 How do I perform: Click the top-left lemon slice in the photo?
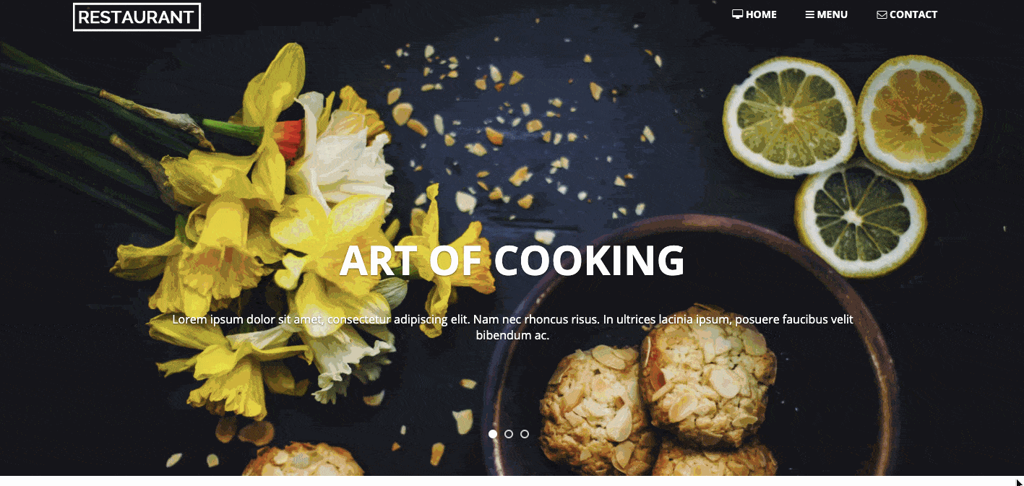pos(790,117)
